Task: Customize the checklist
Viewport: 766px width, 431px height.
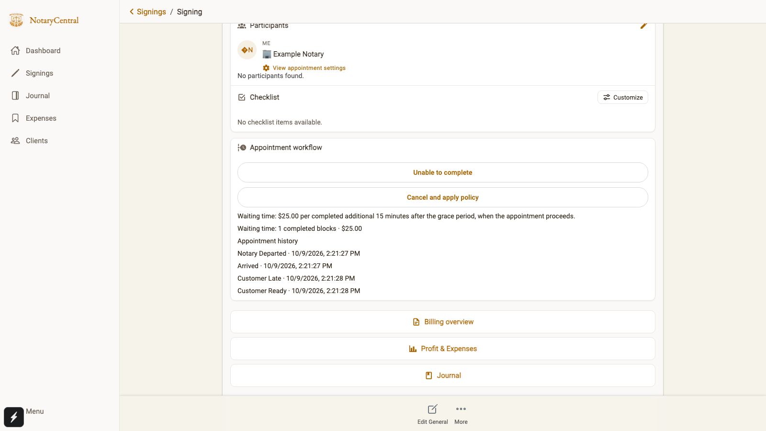Action: [x=623, y=97]
